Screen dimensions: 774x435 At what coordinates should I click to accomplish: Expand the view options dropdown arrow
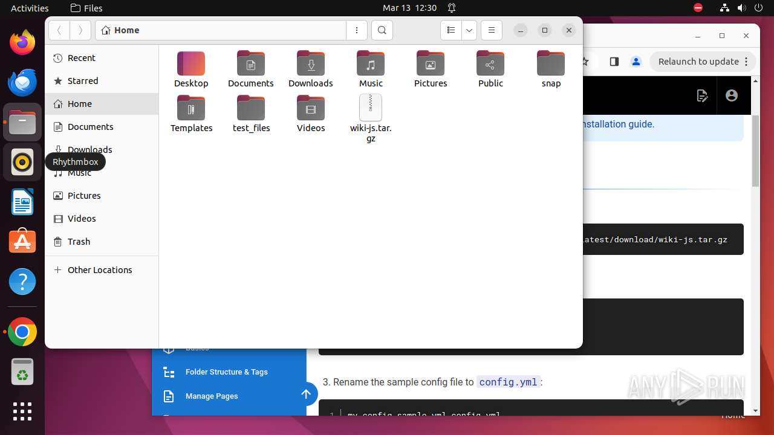pos(469,30)
